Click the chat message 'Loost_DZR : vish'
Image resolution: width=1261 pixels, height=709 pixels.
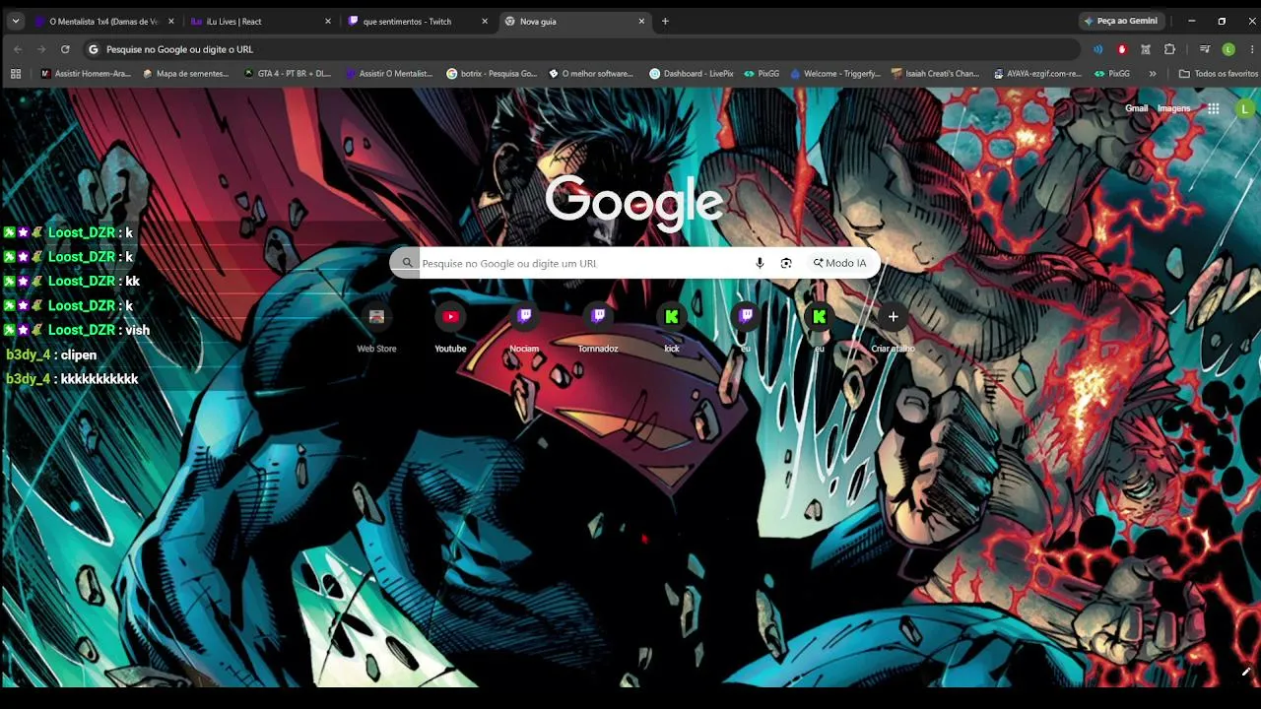coord(76,330)
